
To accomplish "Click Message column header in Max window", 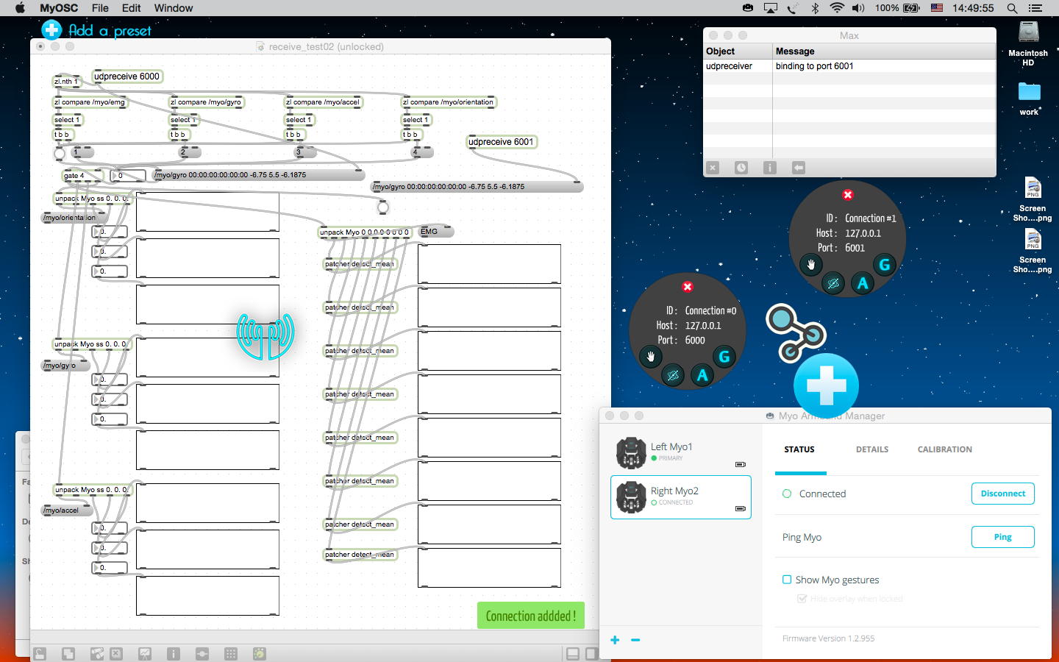I will point(884,51).
